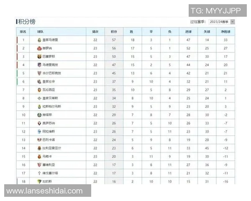Click the Real Sociedad (皇家社会) badge
This screenshot has width=251, height=201.
[x=39, y=82]
